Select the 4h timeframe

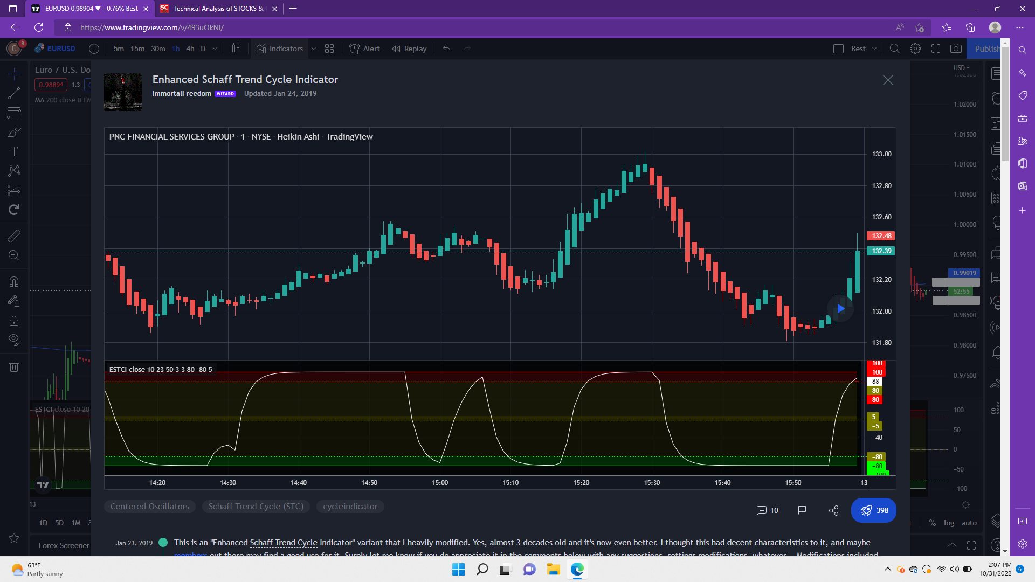[x=190, y=48]
